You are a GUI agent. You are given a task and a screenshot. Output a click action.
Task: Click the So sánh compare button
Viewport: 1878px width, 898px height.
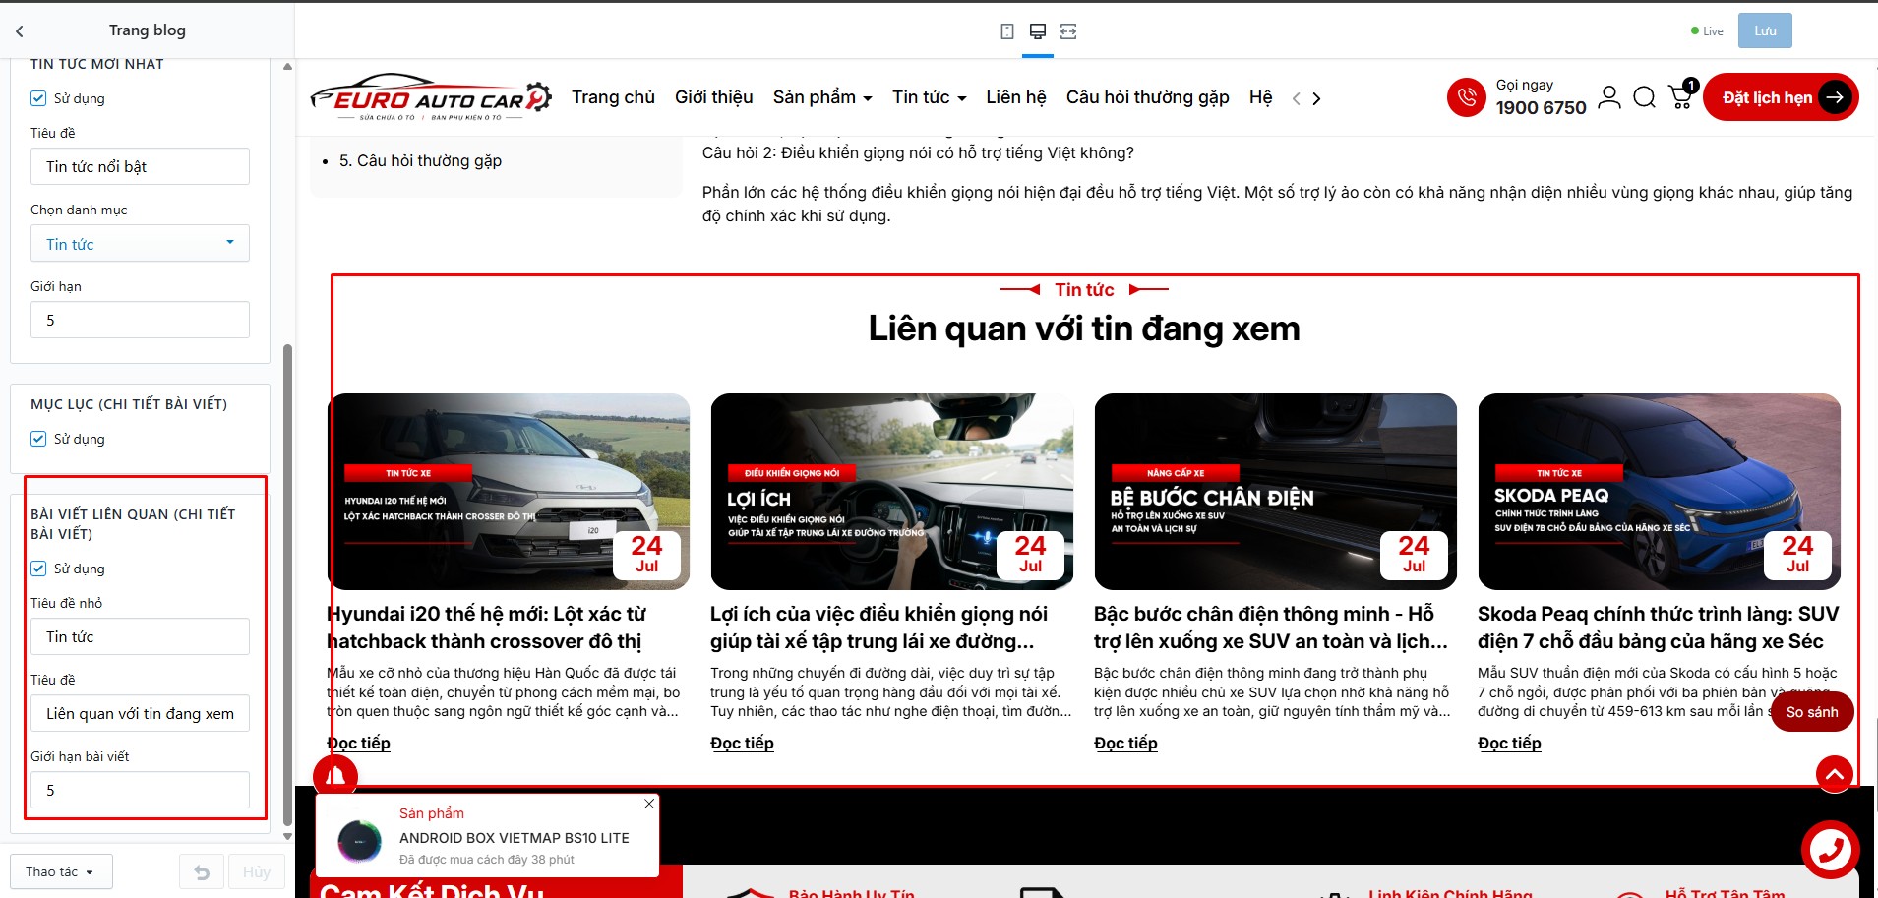click(x=1812, y=712)
